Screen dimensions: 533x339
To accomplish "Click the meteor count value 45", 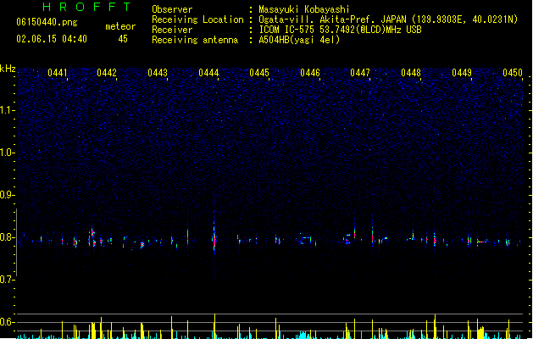I will 123,39.
